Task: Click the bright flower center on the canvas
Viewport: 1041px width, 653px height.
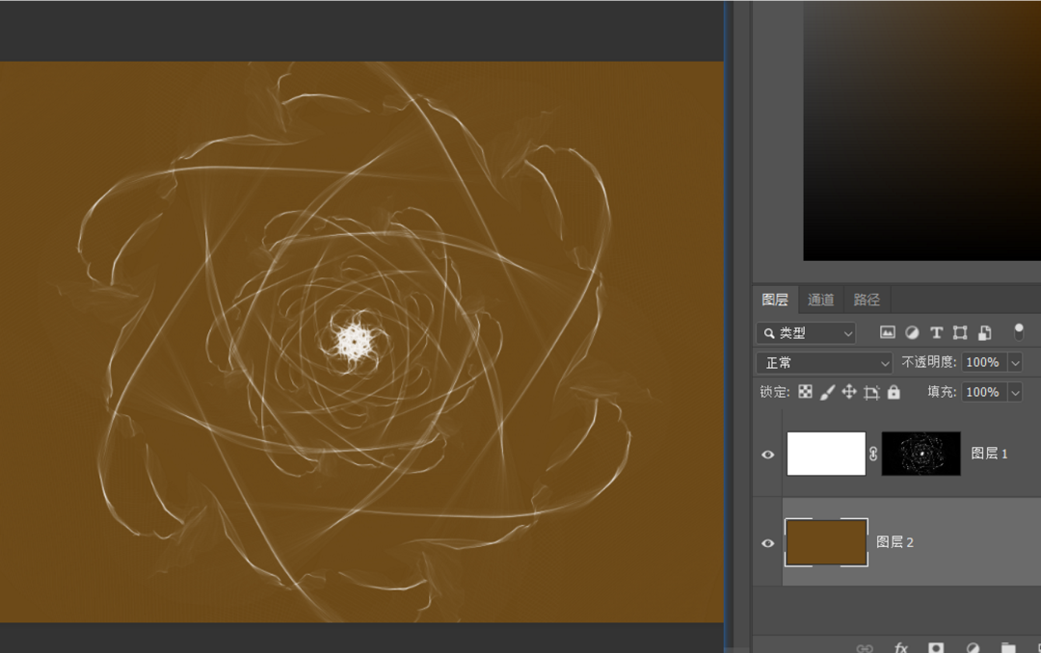Action: 353,342
